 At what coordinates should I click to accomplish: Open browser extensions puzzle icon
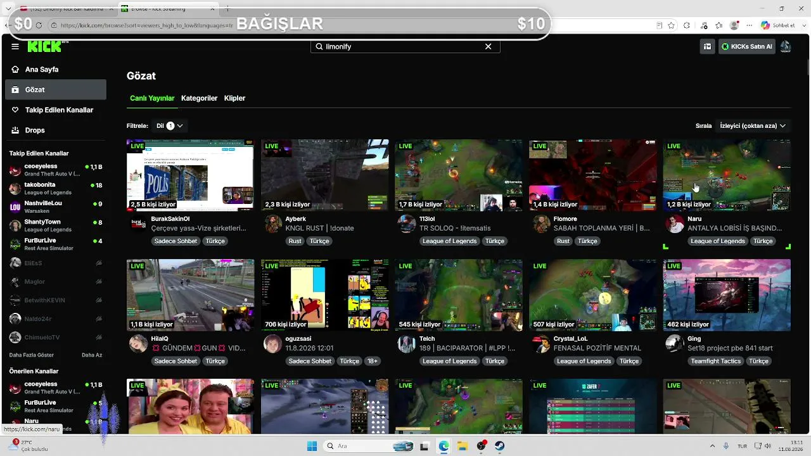click(687, 25)
